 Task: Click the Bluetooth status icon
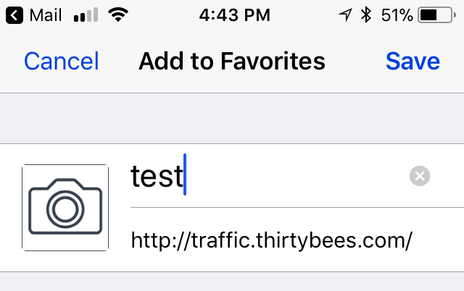click(366, 15)
